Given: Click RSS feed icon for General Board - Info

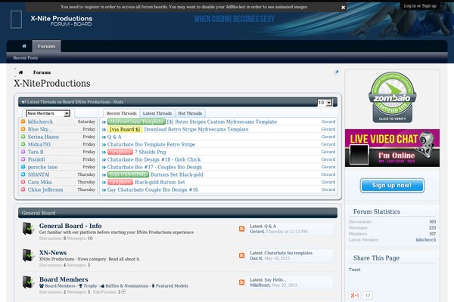Looking at the screenshot, I should [242, 229].
